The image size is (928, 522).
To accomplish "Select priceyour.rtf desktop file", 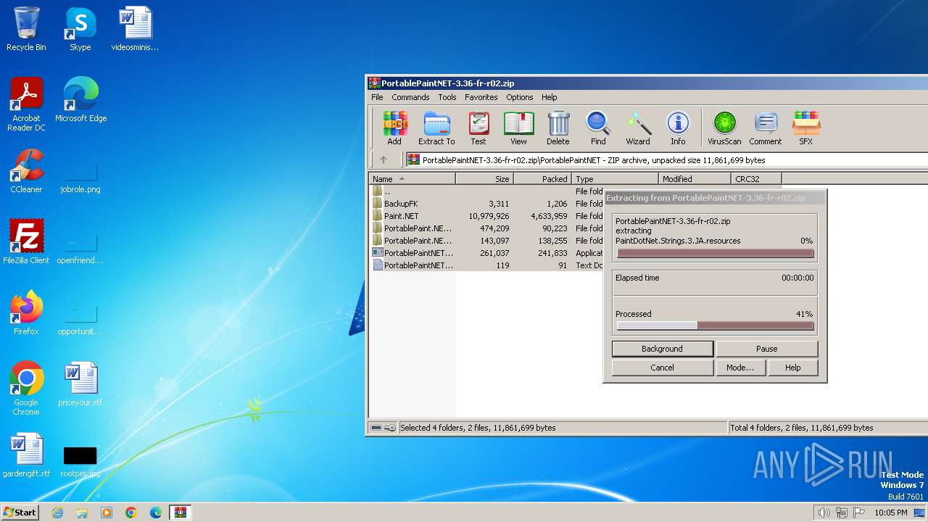I will tap(80, 384).
